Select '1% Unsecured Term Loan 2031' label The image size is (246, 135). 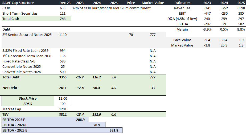click(x=27, y=56)
